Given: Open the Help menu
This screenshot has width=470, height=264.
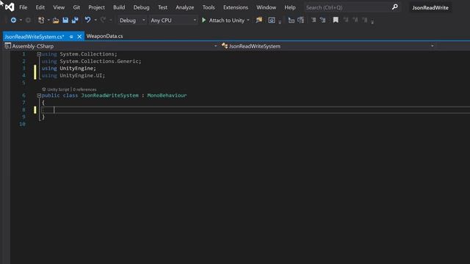Looking at the screenshot, I should (x=290, y=7).
